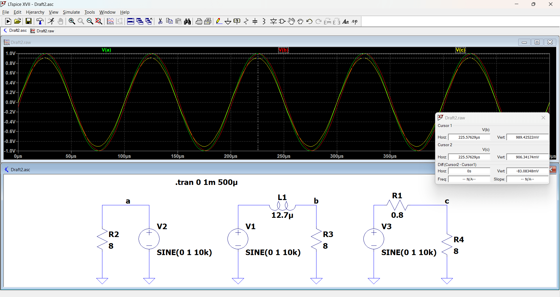Click the 12.7µ inductor value text

tap(282, 215)
